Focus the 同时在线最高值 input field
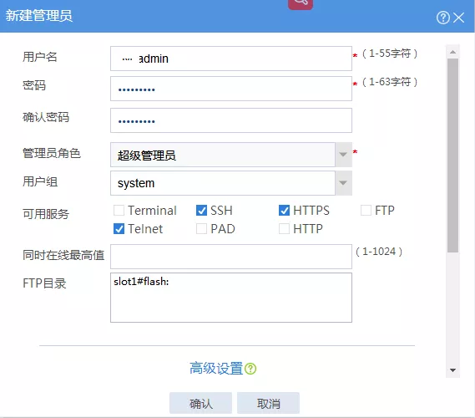This screenshot has height=418, width=475. point(231,257)
